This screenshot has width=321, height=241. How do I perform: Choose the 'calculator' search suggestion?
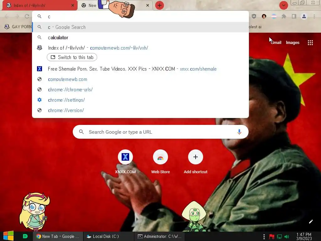point(140,38)
